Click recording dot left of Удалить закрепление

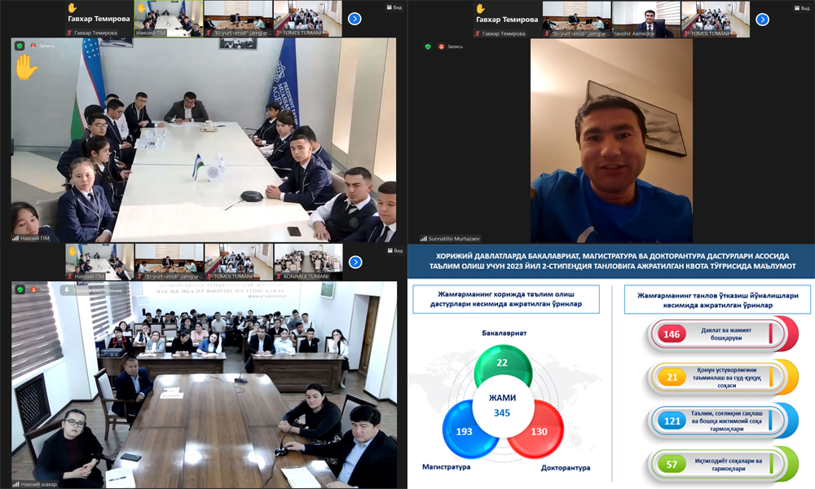pos(33,289)
